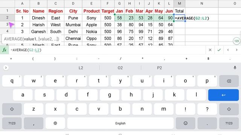Tap the question mark key
241x135 pixels.
[207, 109]
